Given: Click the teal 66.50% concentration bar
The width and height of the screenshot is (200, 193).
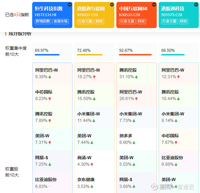Looking at the screenshot, I should tap(173, 55).
